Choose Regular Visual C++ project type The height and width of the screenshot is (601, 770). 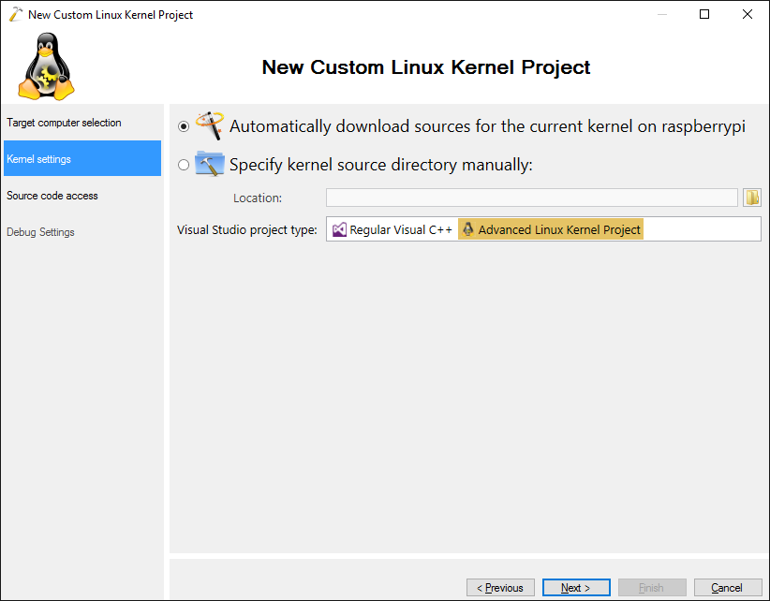(x=392, y=229)
